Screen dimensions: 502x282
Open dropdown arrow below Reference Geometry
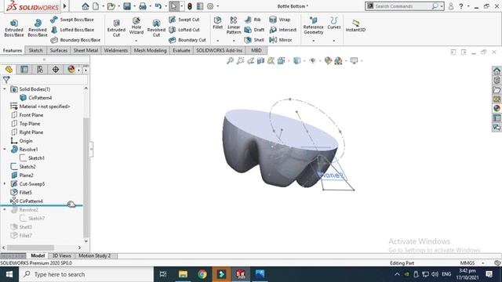[x=314, y=41]
